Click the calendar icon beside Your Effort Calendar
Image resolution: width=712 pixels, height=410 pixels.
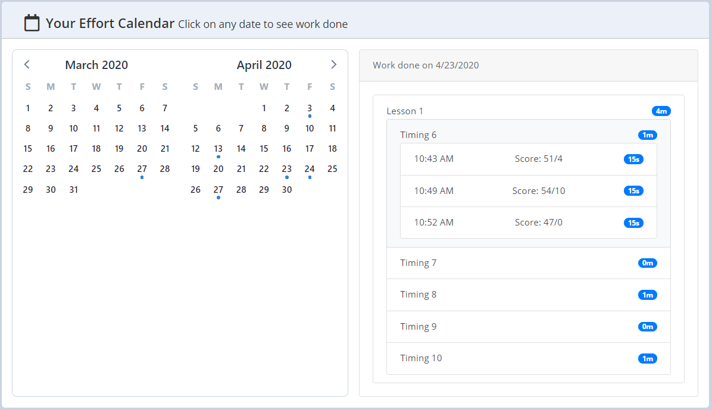(x=32, y=23)
